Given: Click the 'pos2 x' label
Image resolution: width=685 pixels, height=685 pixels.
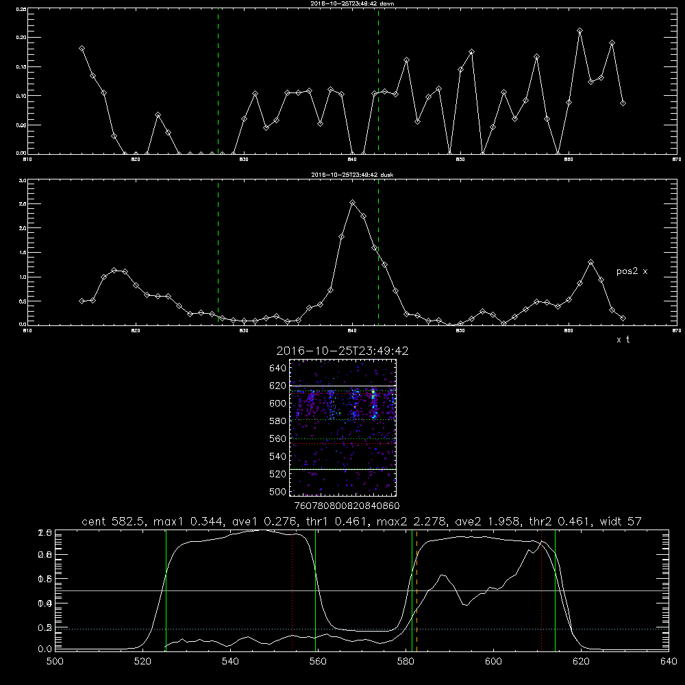Looking at the screenshot, I should pyautogui.click(x=632, y=271).
